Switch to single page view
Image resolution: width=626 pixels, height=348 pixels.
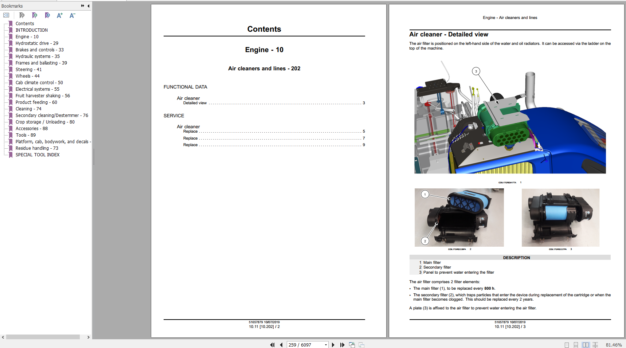567,345
